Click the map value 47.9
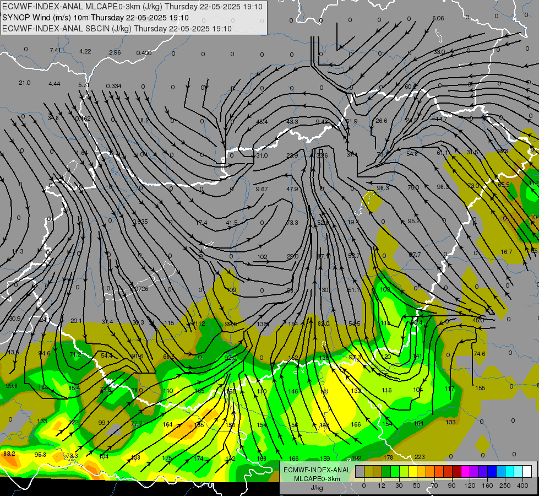Screen dimensions: 539x496 292,189
